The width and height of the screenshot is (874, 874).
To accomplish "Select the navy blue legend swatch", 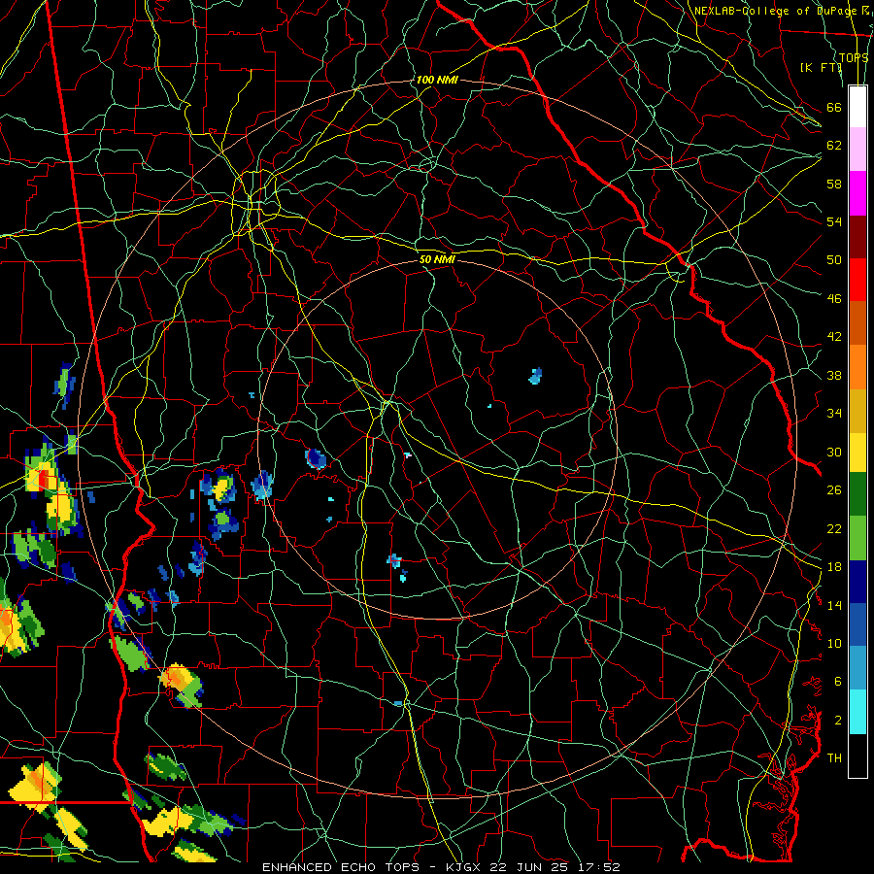I will [x=857, y=582].
